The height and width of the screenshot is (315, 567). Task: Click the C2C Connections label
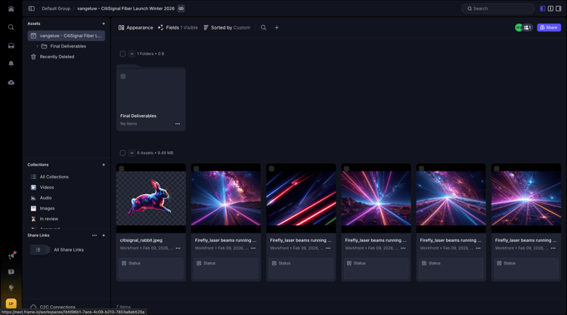[57, 307]
